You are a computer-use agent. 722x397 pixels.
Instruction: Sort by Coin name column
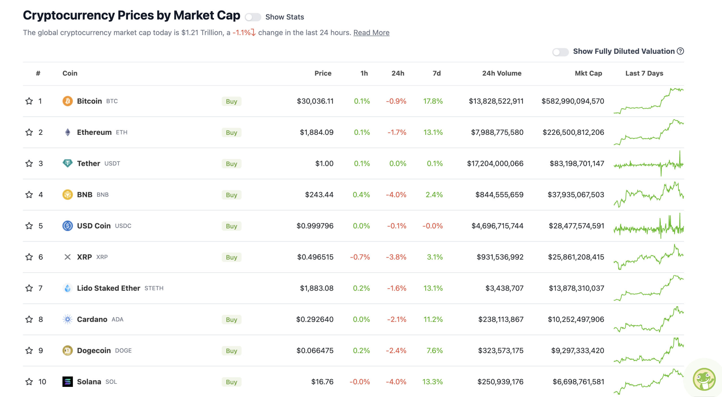(70, 73)
